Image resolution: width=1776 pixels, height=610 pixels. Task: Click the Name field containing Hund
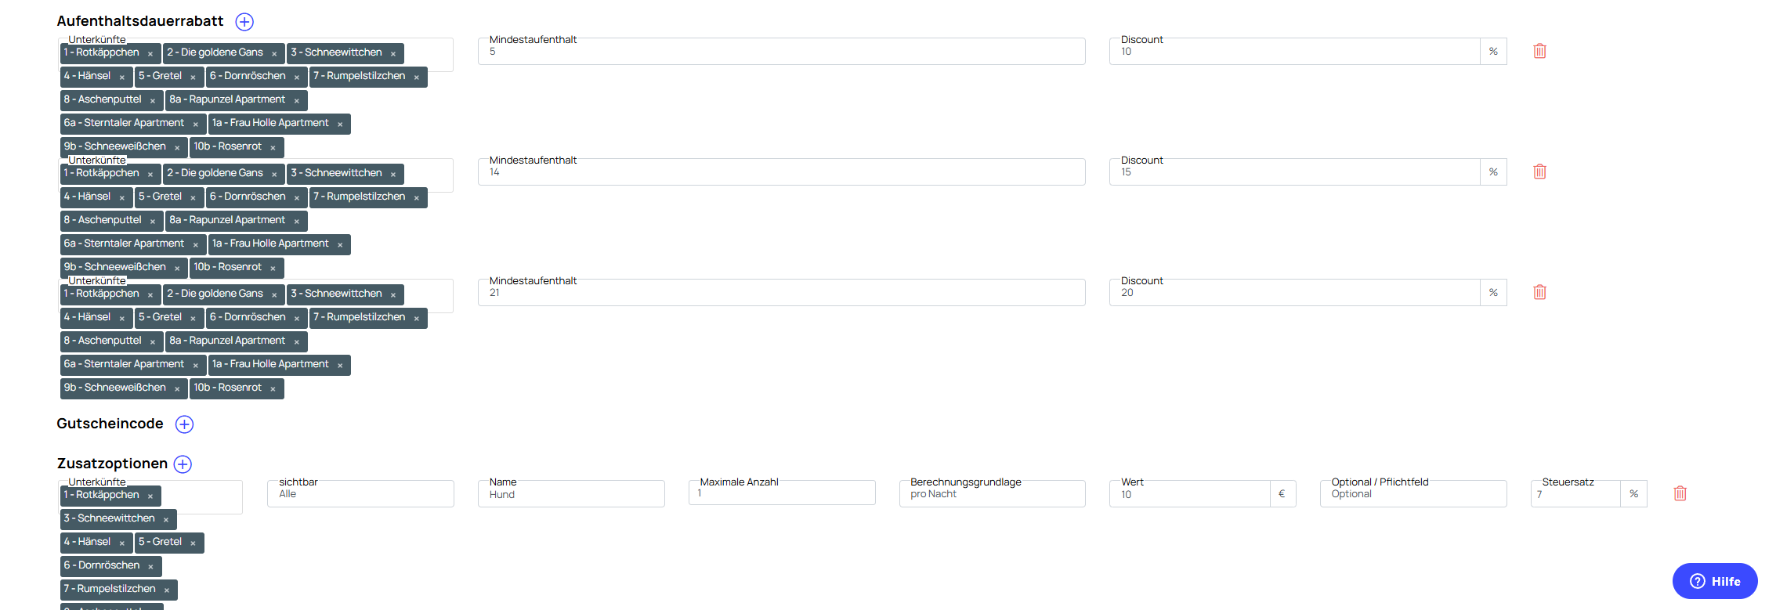(x=571, y=494)
